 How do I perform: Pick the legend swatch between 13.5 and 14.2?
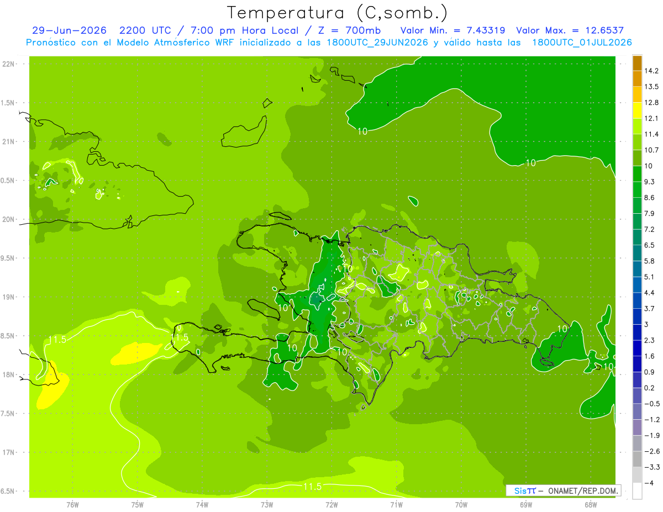[637, 78]
